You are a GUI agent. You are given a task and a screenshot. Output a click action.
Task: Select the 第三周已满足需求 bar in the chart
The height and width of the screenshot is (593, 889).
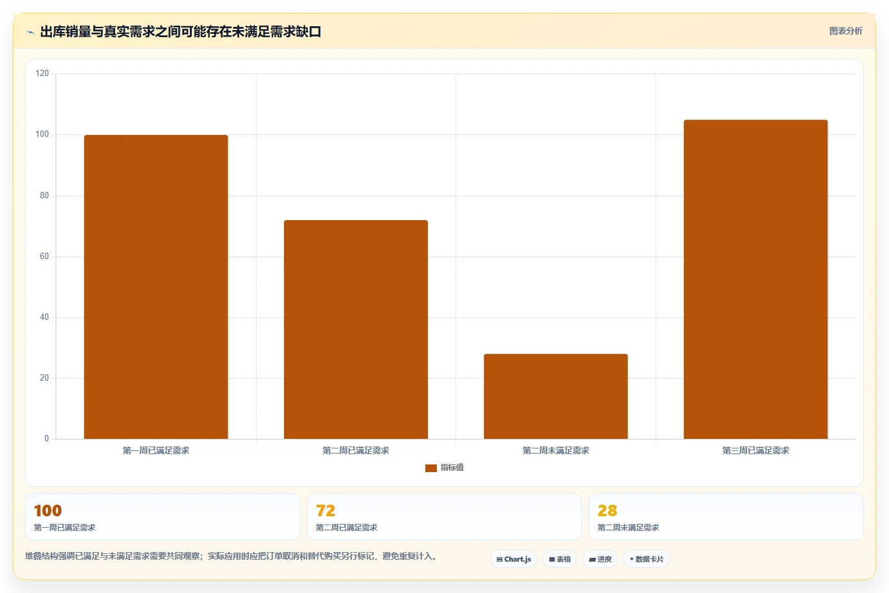pyautogui.click(x=755, y=279)
